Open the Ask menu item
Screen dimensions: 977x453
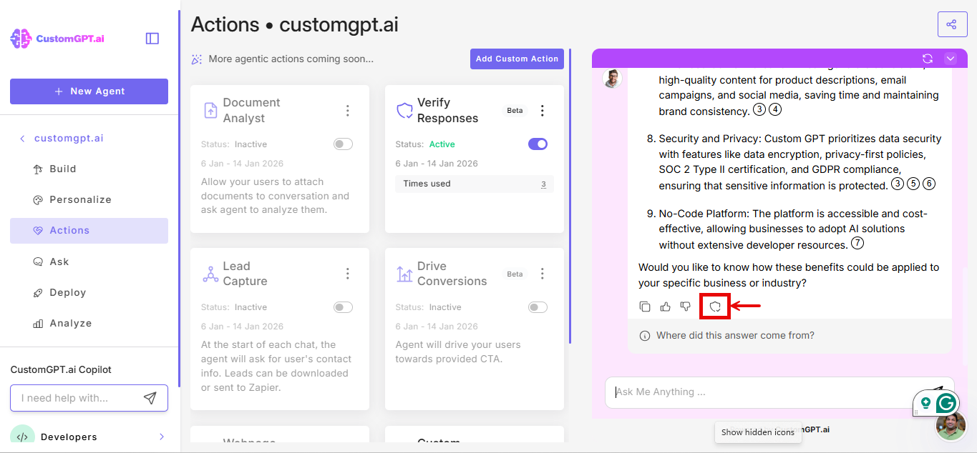pos(89,262)
